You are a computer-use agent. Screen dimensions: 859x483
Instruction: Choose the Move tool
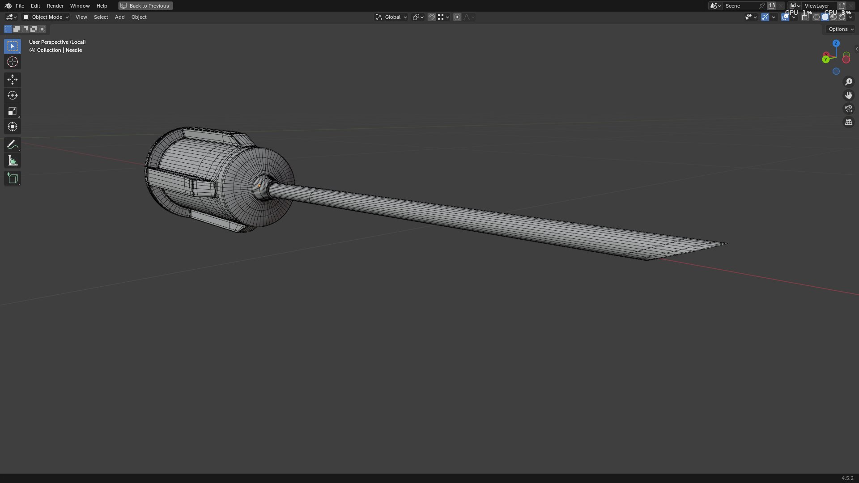coord(13,80)
